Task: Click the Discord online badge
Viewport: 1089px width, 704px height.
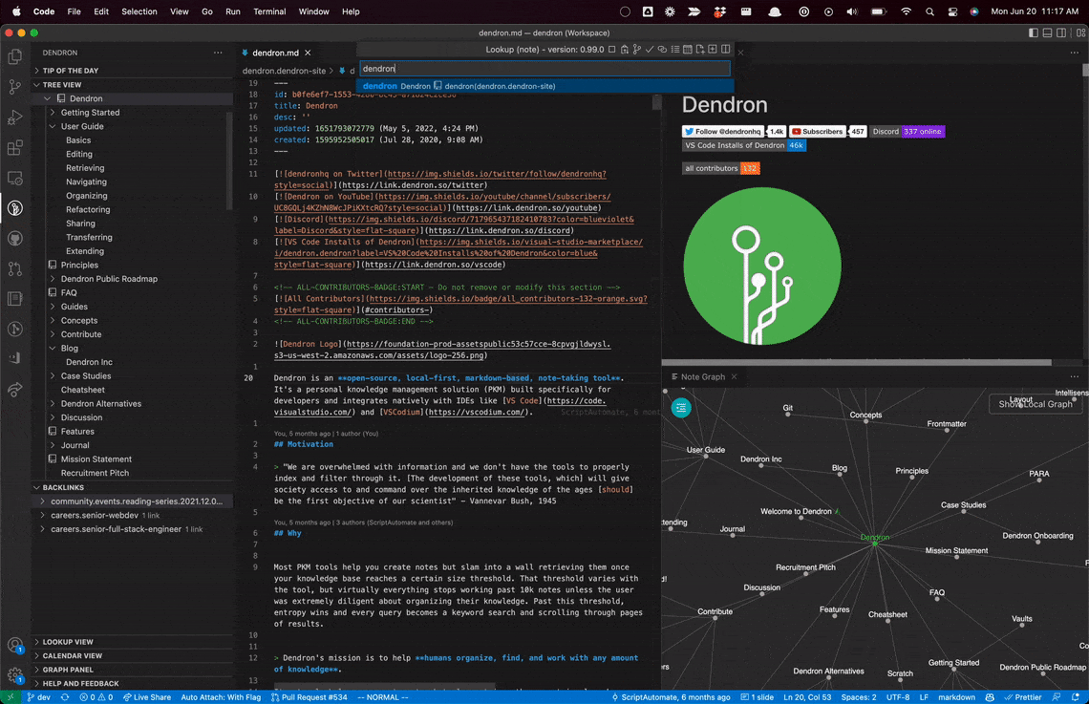Action: 907,131
